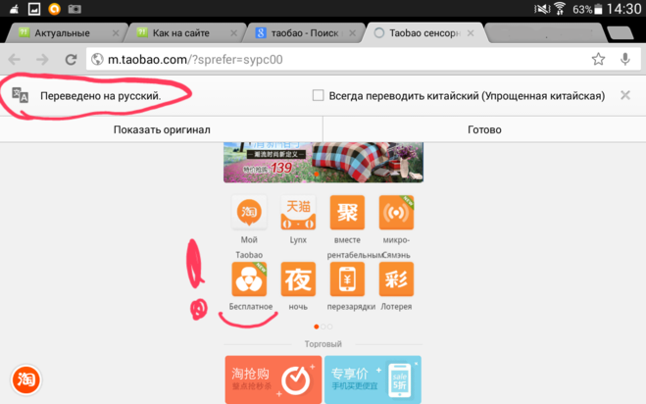Tap the Торговый section heading
The image size is (646, 404).
[x=323, y=344]
